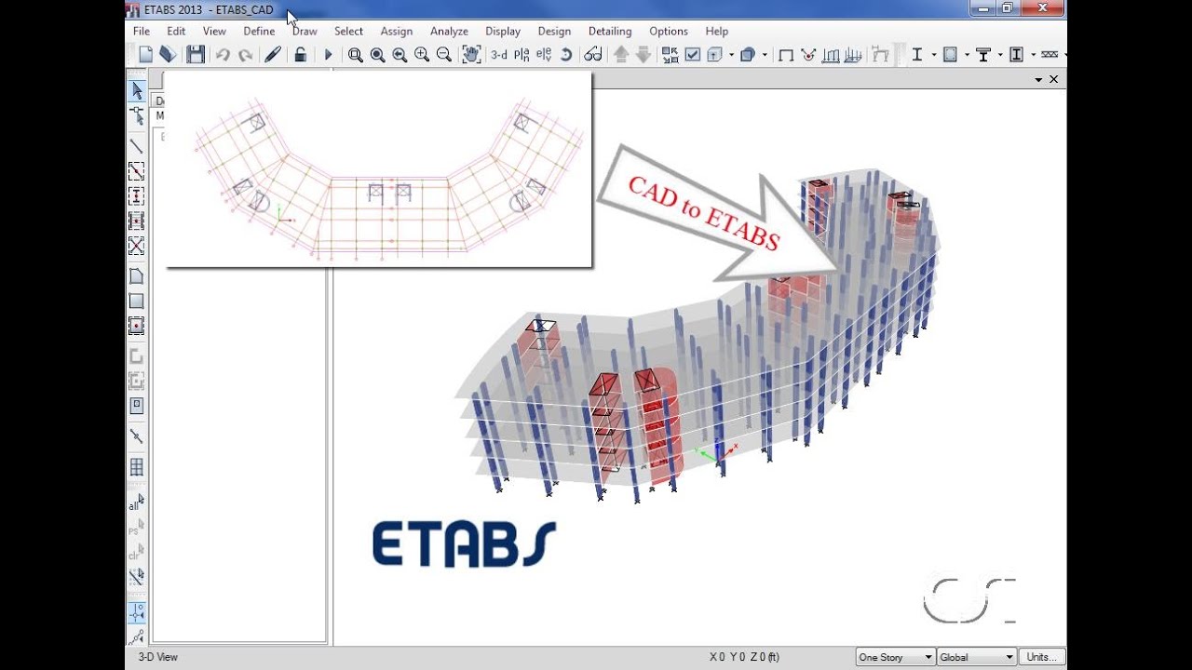The width and height of the screenshot is (1192, 670).
Task: Click the Draw Reference Points tool
Action: click(137, 436)
